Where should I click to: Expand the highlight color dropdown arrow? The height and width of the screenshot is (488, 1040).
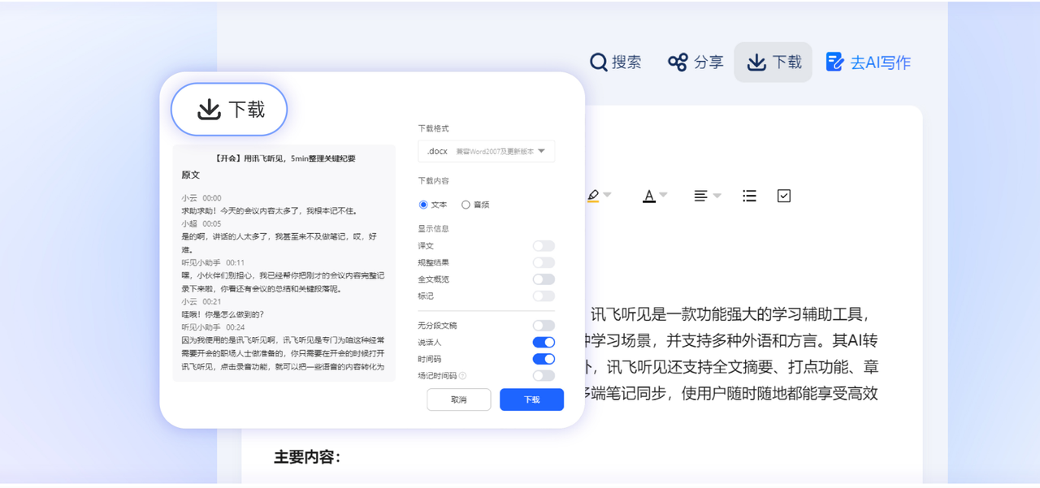pyautogui.click(x=607, y=196)
